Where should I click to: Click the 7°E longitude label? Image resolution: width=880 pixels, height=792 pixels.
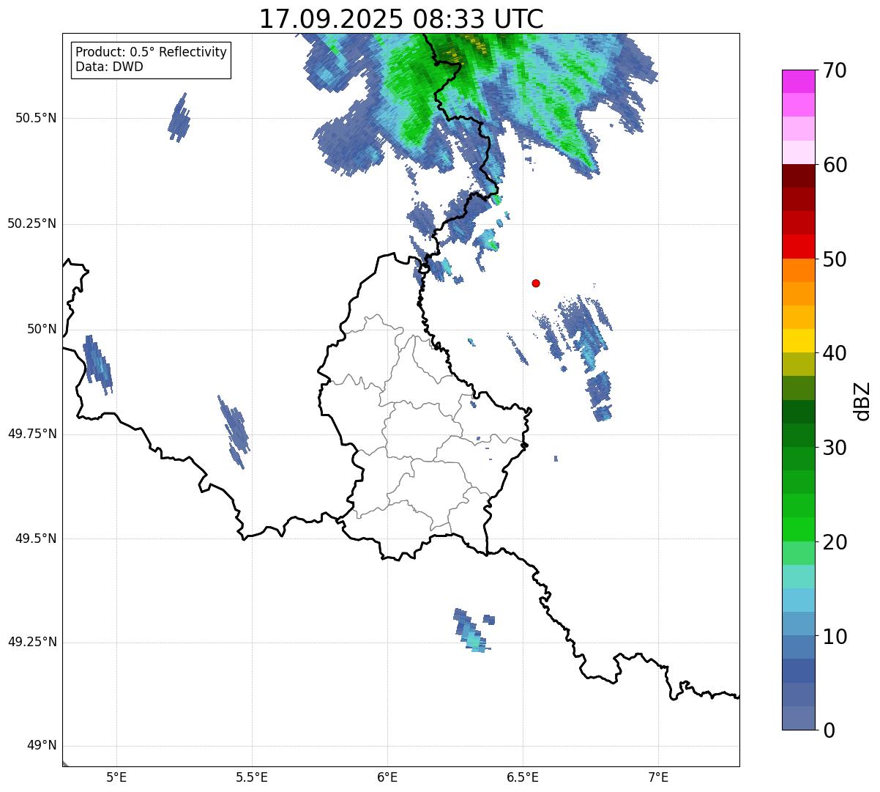[x=658, y=777]
